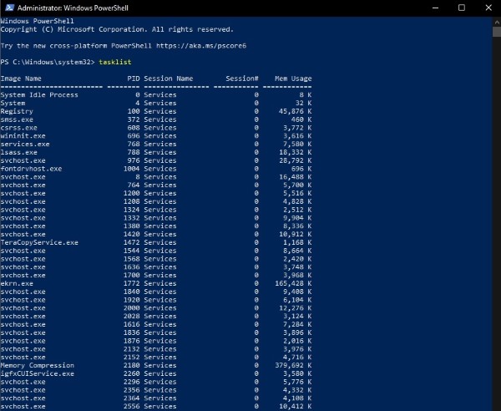The height and width of the screenshot is (411, 501).
Task: Click 'System Idle Process' row name
Action: 39,95
